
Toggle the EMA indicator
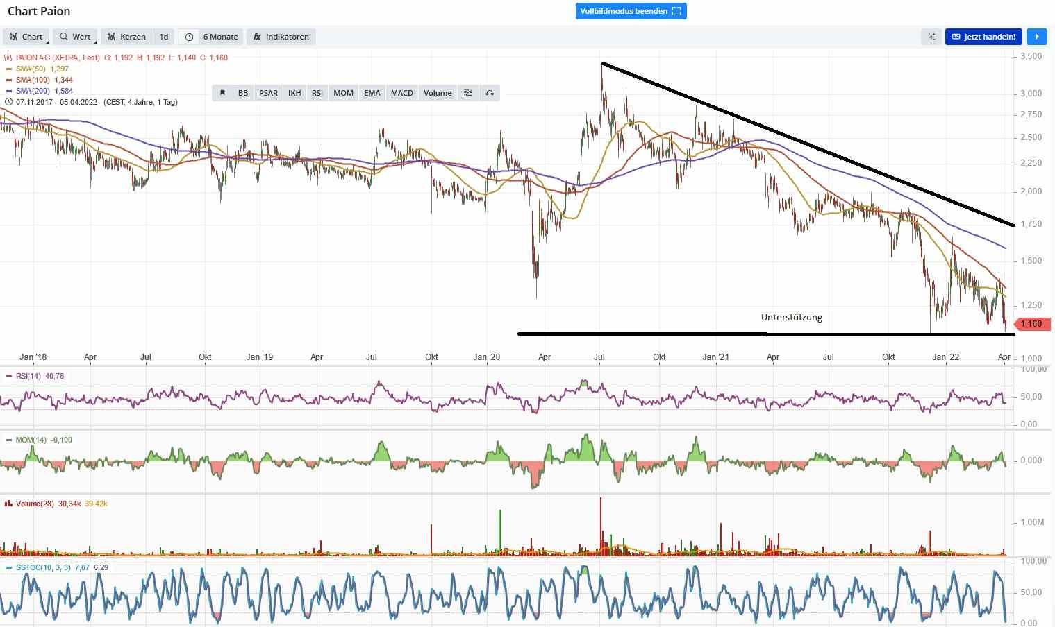pyautogui.click(x=372, y=93)
